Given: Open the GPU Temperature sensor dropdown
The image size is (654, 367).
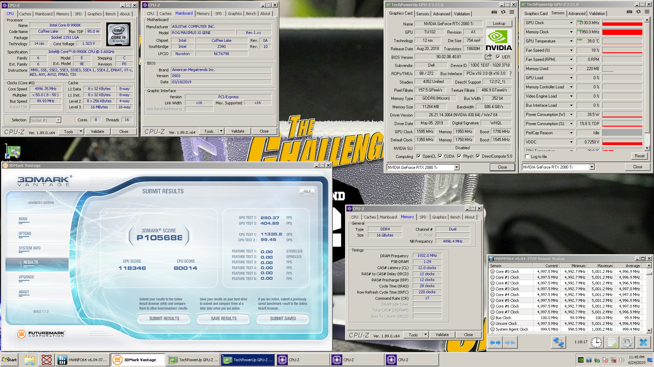Looking at the screenshot, I should 571,41.
